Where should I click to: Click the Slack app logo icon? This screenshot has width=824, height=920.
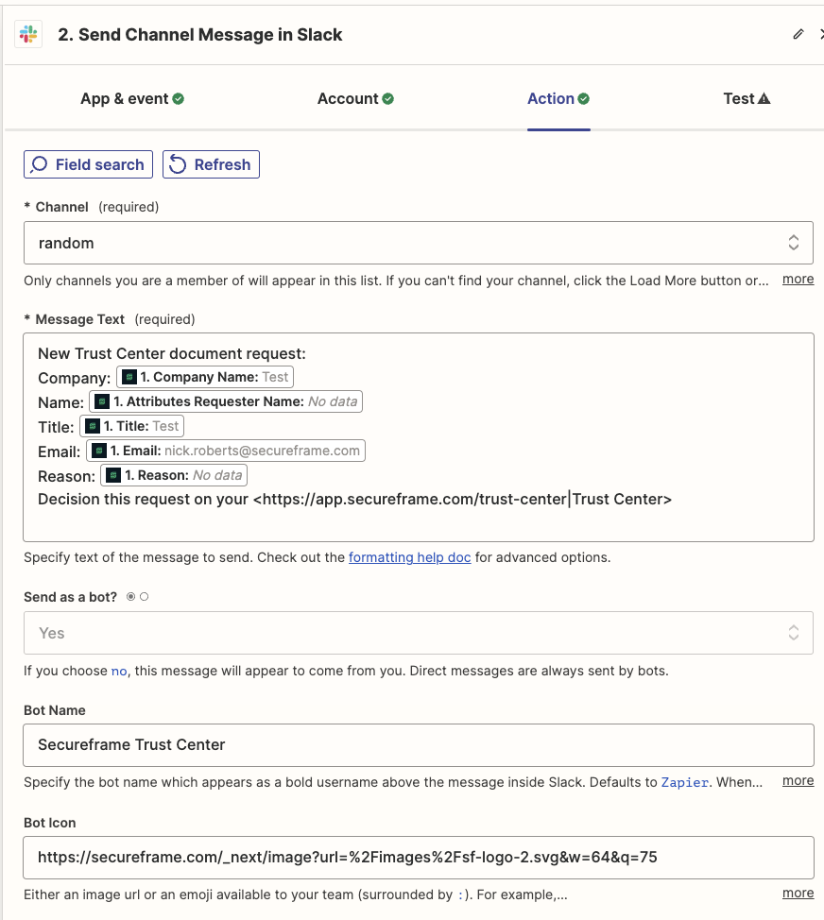[x=28, y=34]
